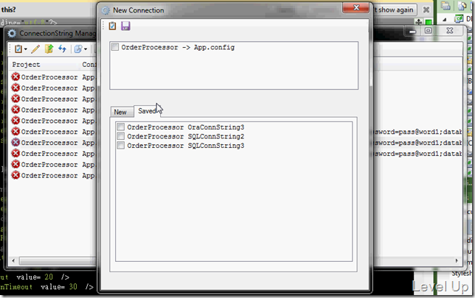Select the C# project icon in Solution Explorer
Viewport: 475px width, 298px height.
(x=459, y=18)
